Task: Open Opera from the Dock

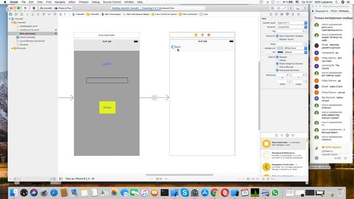Action: coord(225,193)
